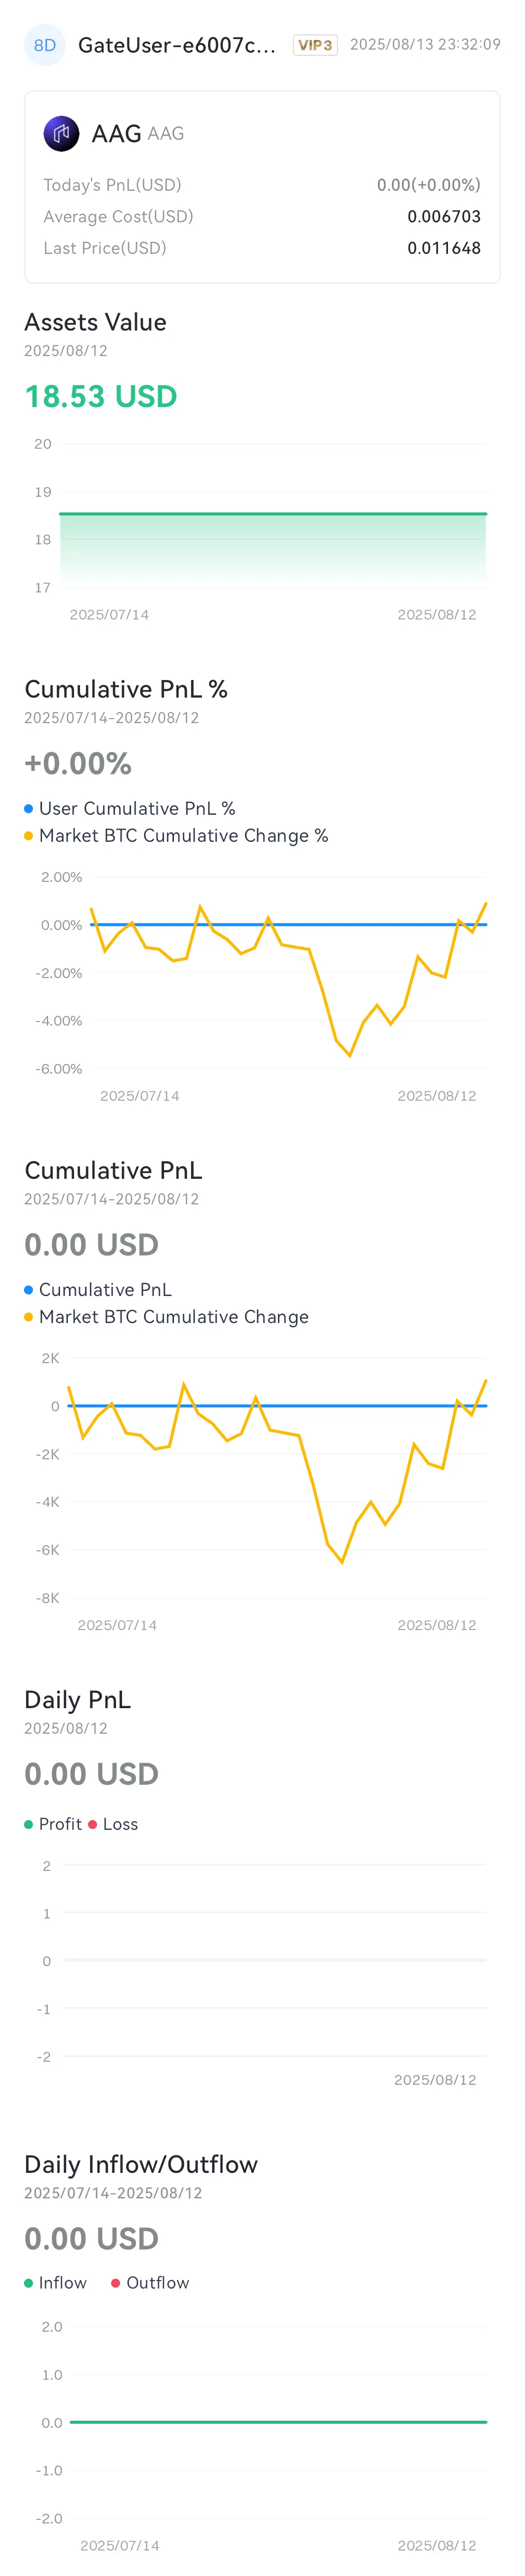Tap the VIP3 badge icon
Screen dimensions: 525x2576
[315, 45]
